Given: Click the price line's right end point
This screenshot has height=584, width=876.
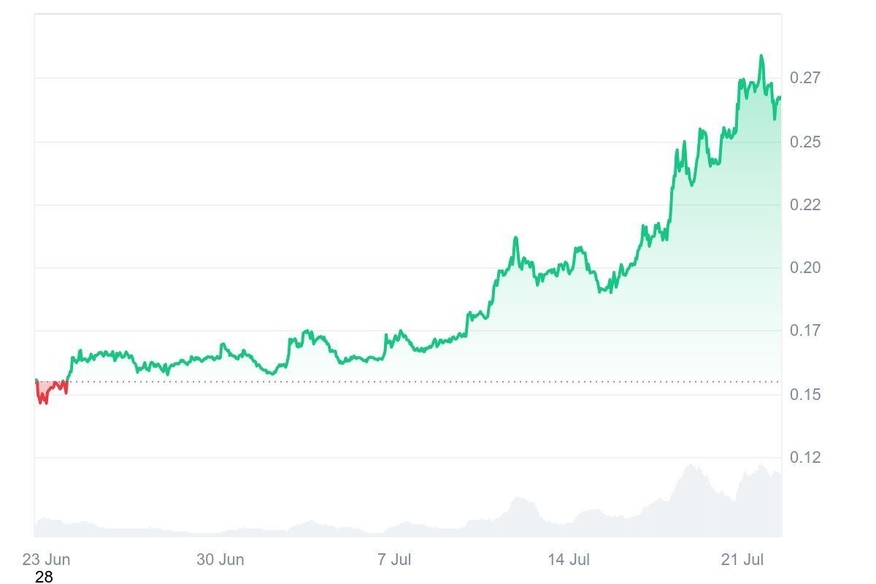Looking at the screenshot, I should click(x=780, y=98).
